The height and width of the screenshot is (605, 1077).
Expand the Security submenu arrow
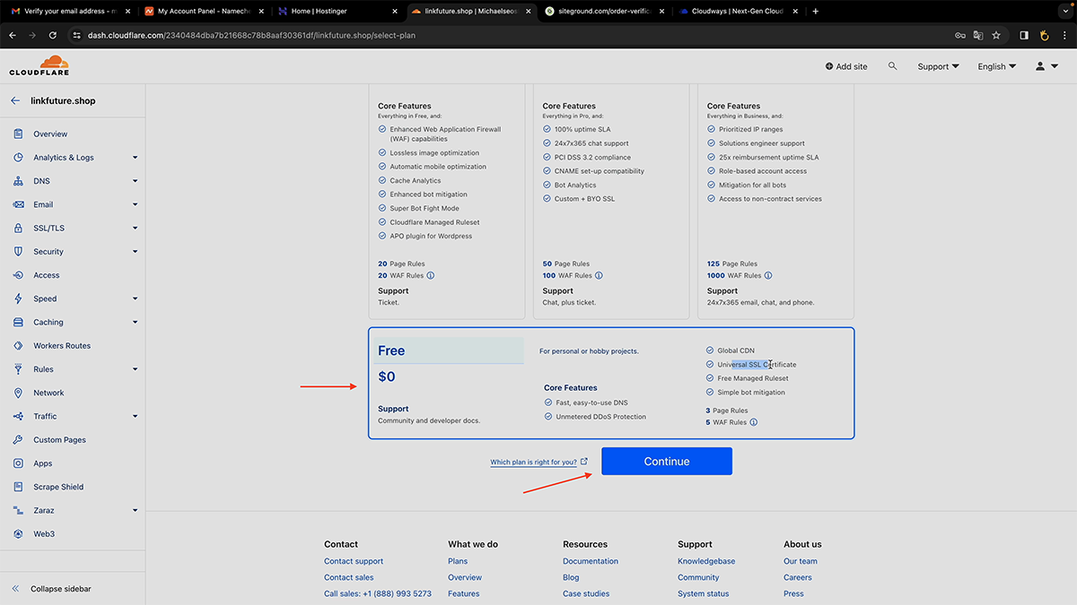pyautogui.click(x=135, y=252)
